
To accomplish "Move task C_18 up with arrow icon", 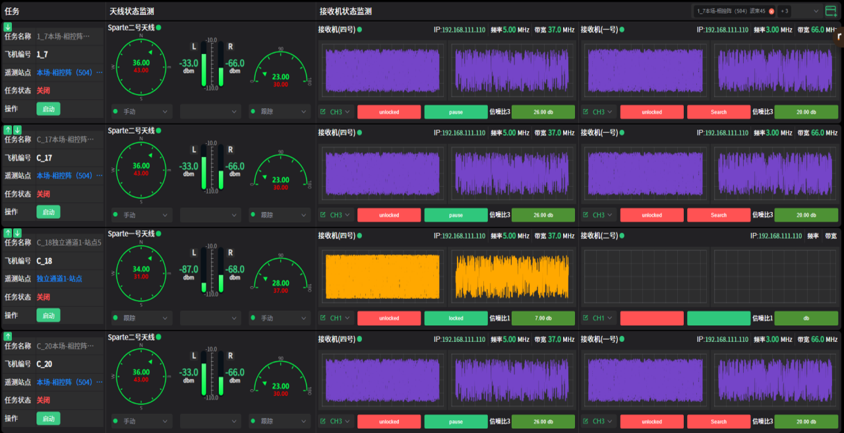I will click(x=8, y=233).
